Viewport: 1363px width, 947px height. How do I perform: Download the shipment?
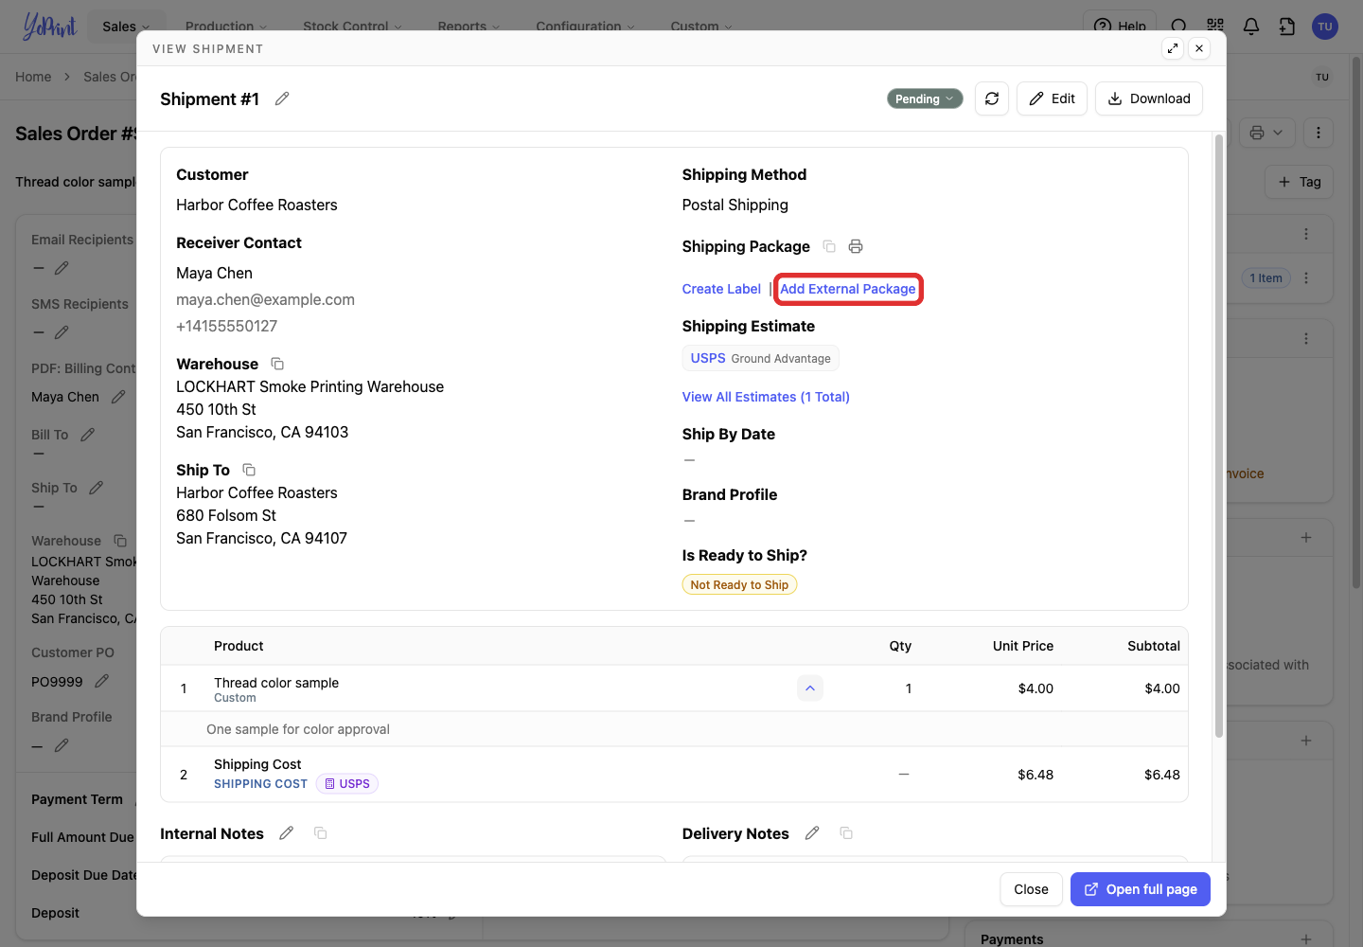1149,98
